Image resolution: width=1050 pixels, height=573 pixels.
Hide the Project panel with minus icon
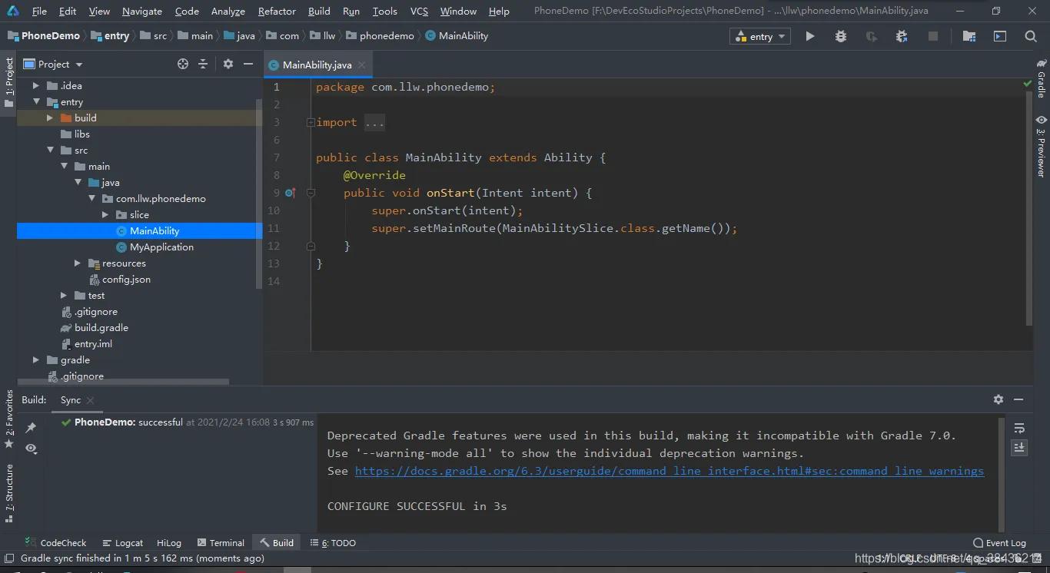point(248,65)
